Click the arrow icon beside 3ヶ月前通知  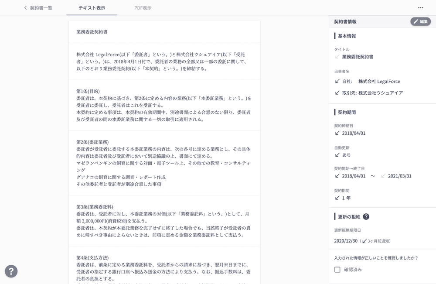[364, 241]
